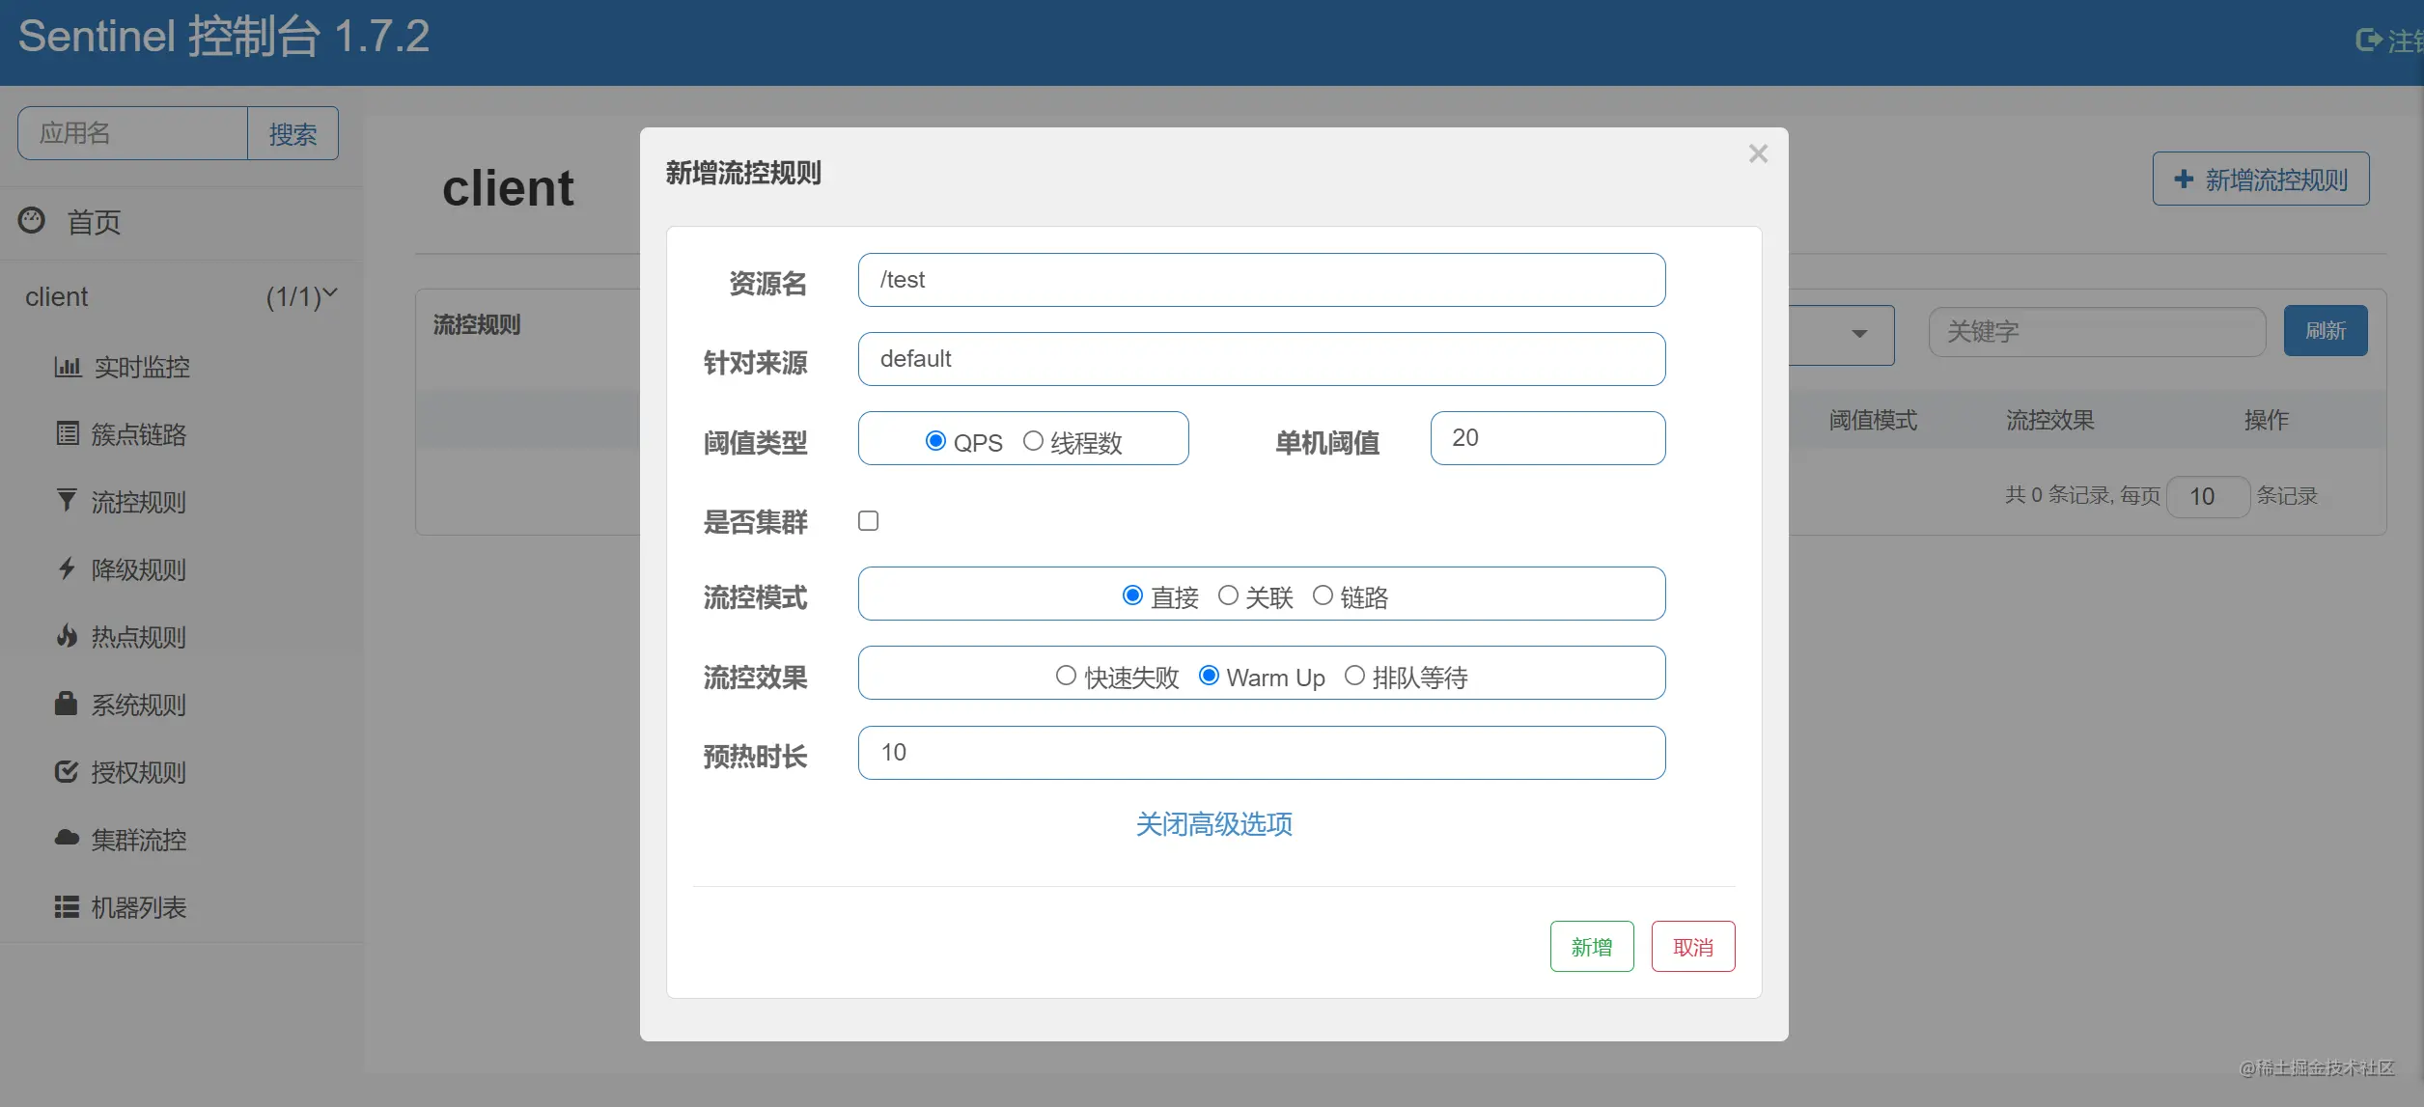2424x1107 pixels.
Task: Select 快速失败 flow control effect
Action: coord(1066,676)
